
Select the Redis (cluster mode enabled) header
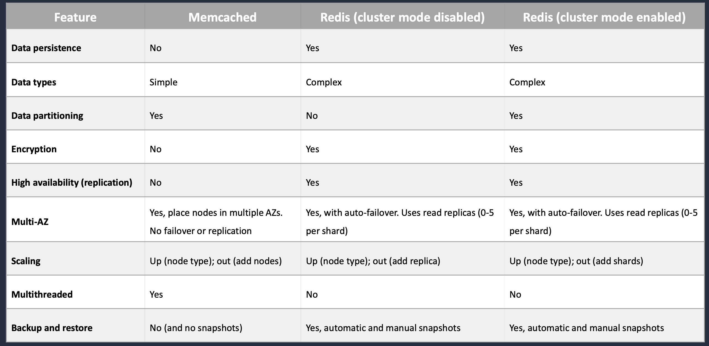(604, 17)
